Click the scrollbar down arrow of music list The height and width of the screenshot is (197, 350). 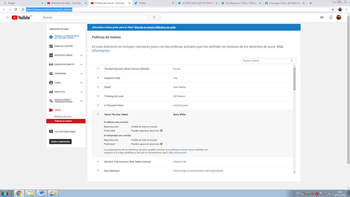[295, 172]
